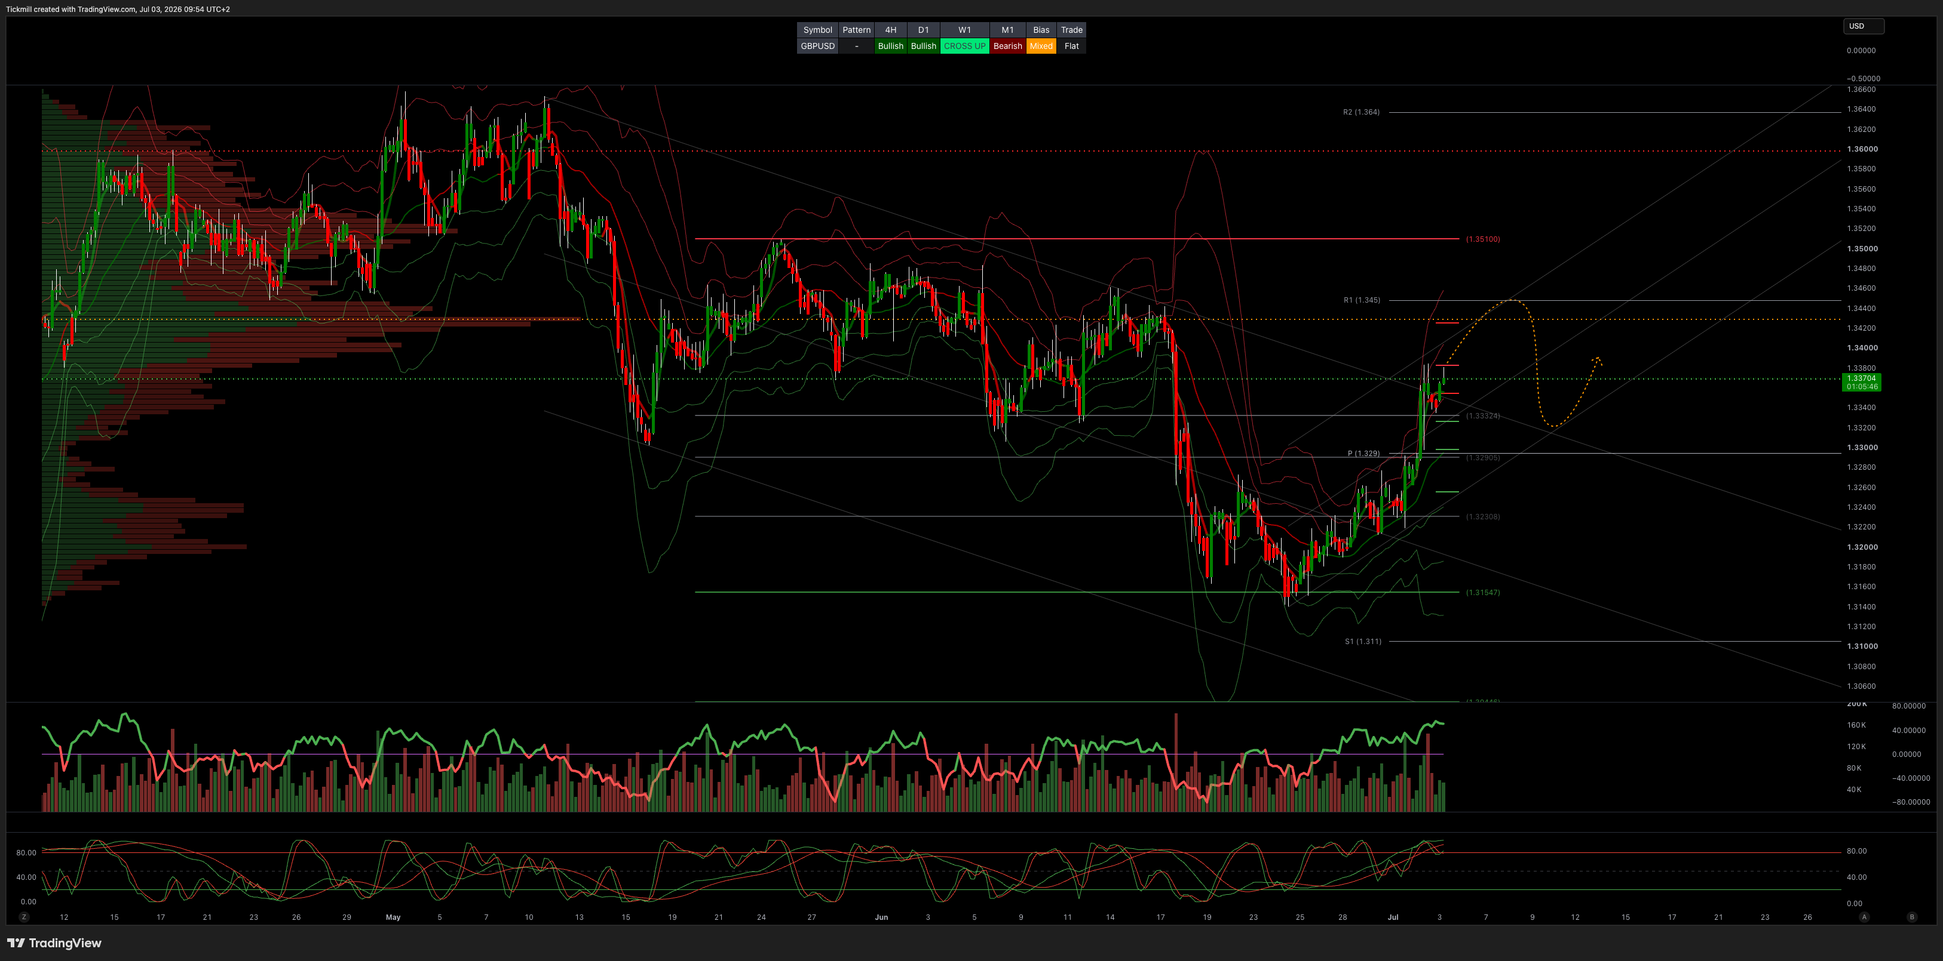Click the Bearish status cell

coord(1008,46)
